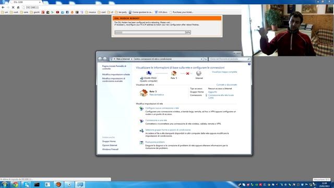Open the Word document bookmark with W icon
The height and width of the screenshot is (188, 334).
click(161, 12)
